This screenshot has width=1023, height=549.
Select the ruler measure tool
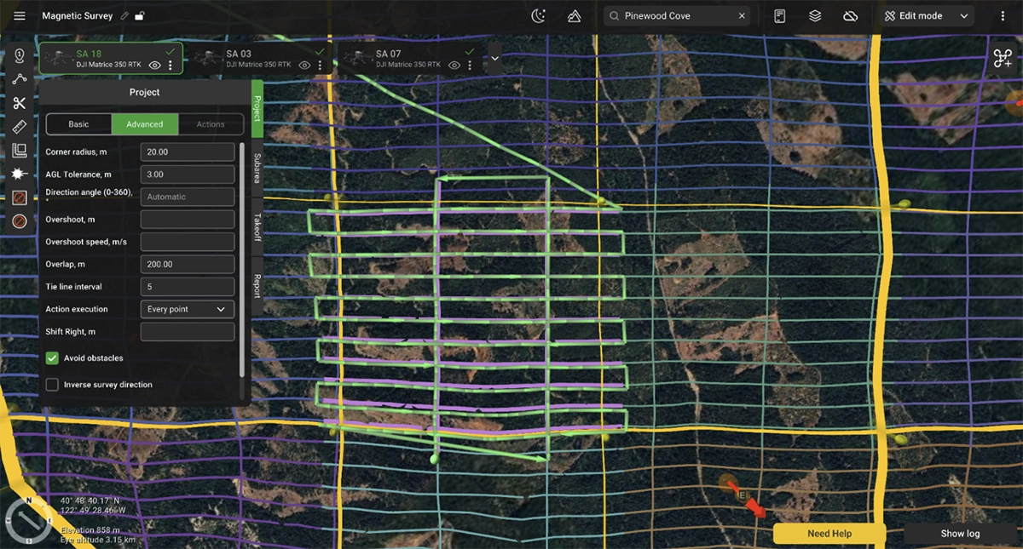[x=20, y=127]
